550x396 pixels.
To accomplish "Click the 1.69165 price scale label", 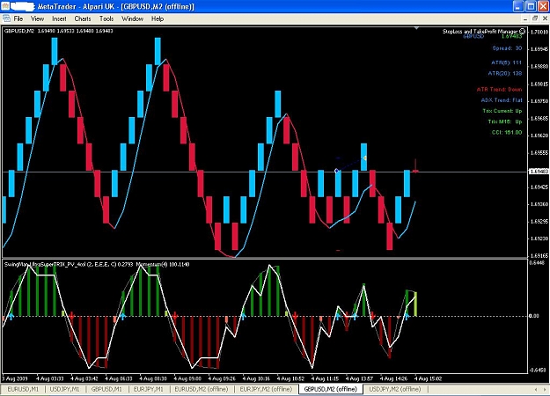I will tap(539, 255).
